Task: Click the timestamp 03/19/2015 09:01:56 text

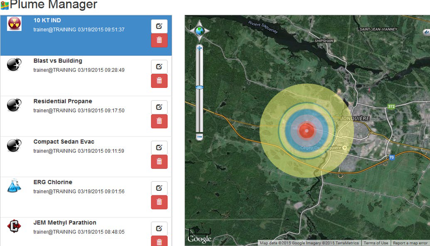Action: click(101, 192)
